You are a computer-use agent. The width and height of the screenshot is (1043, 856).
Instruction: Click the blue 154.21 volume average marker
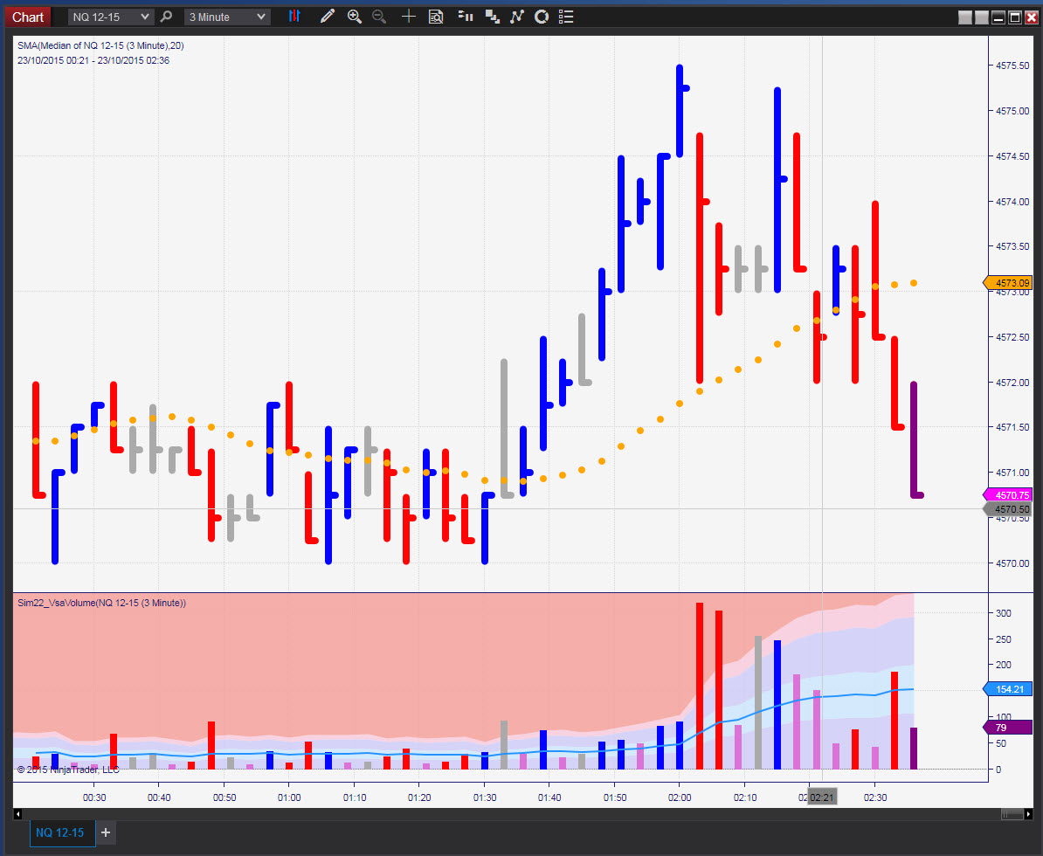click(1008, 689)
